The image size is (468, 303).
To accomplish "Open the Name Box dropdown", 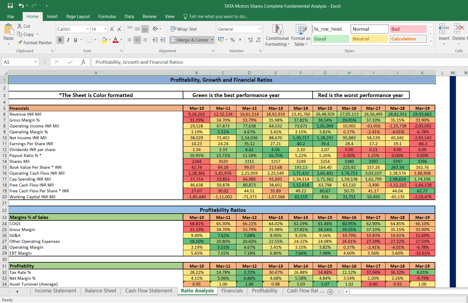I will (x=35, y=62).
